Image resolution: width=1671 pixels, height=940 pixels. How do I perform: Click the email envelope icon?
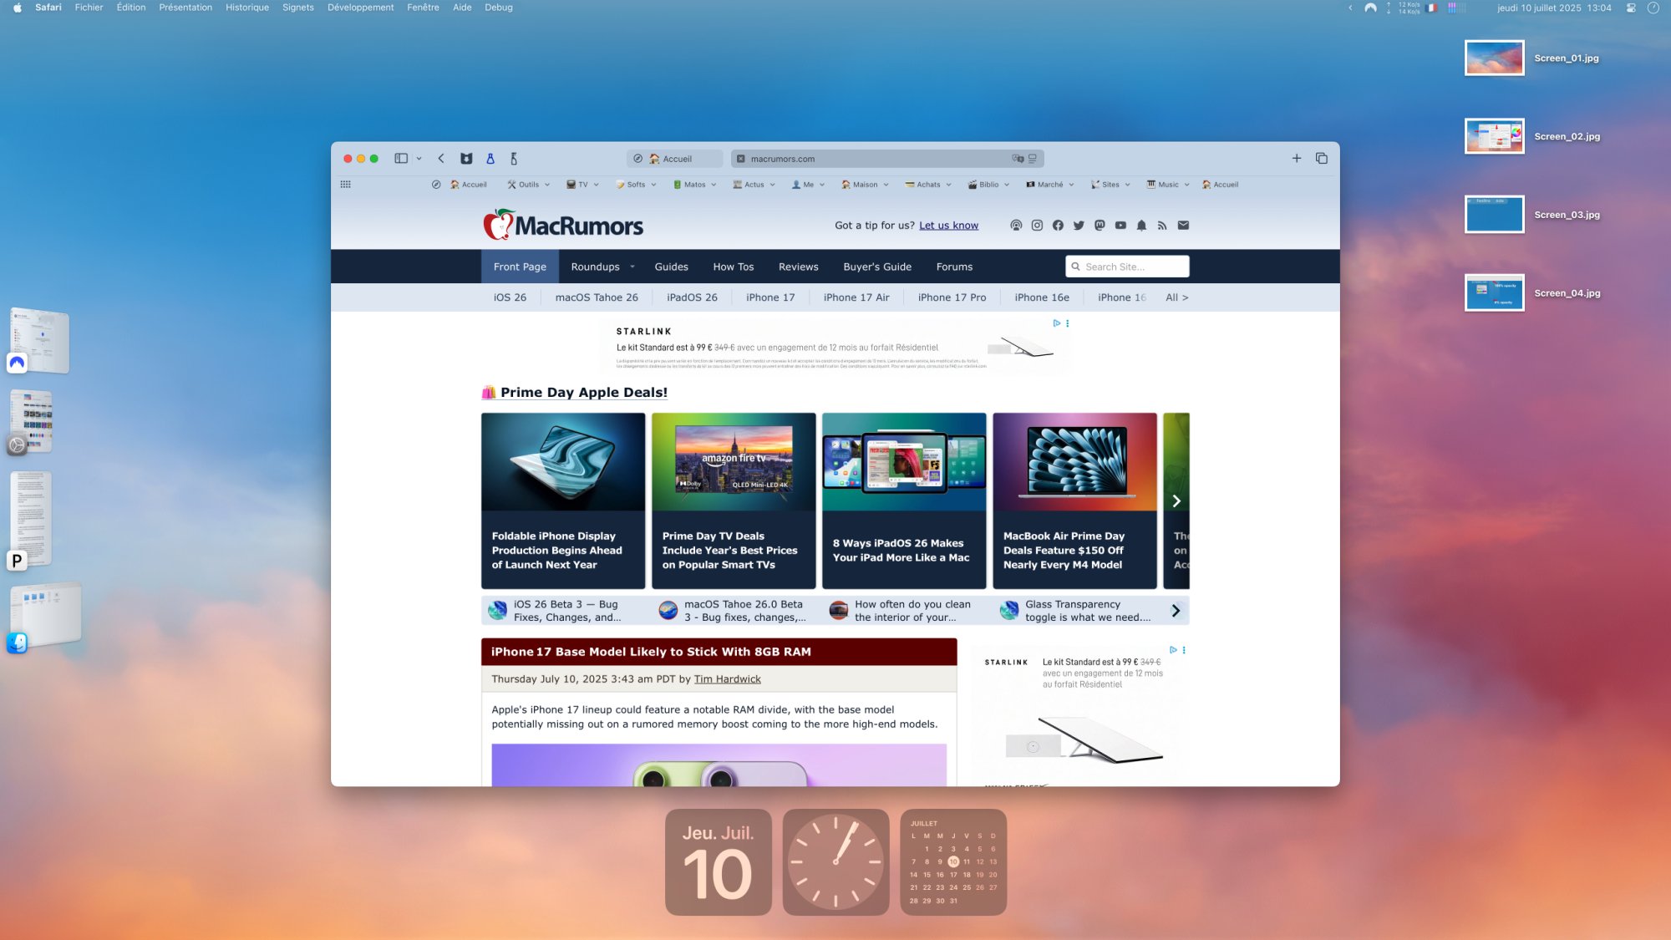coord(1183,226)
